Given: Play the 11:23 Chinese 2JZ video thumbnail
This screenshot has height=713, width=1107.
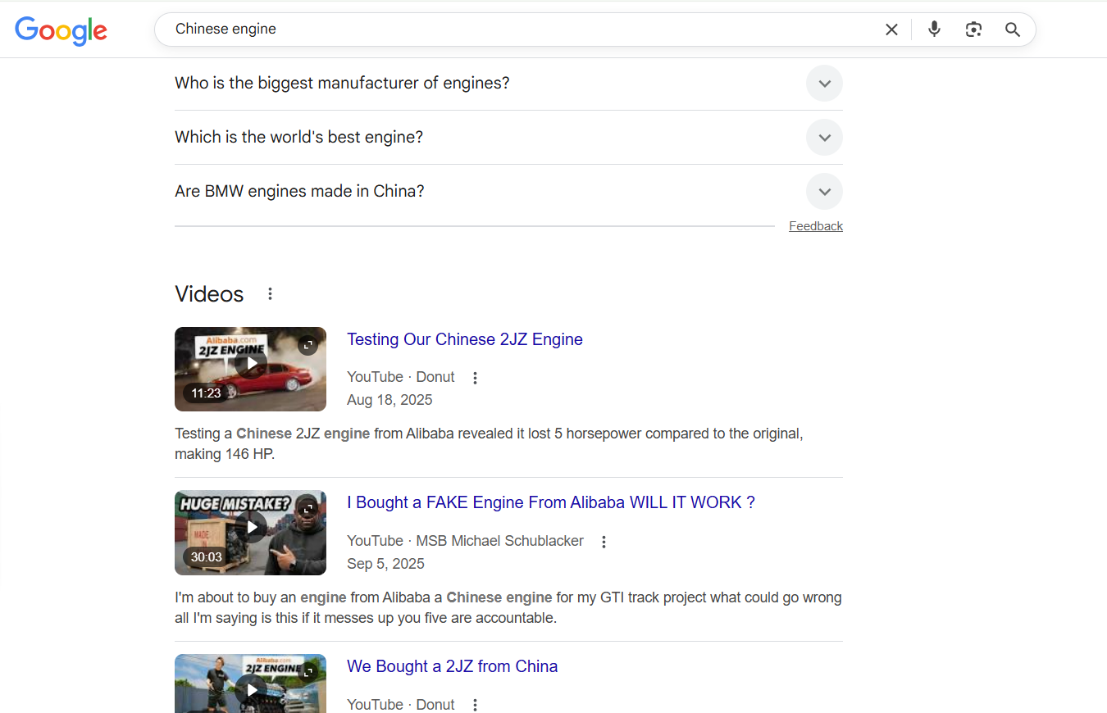Looking at the screenshot, I should (250, 364).
